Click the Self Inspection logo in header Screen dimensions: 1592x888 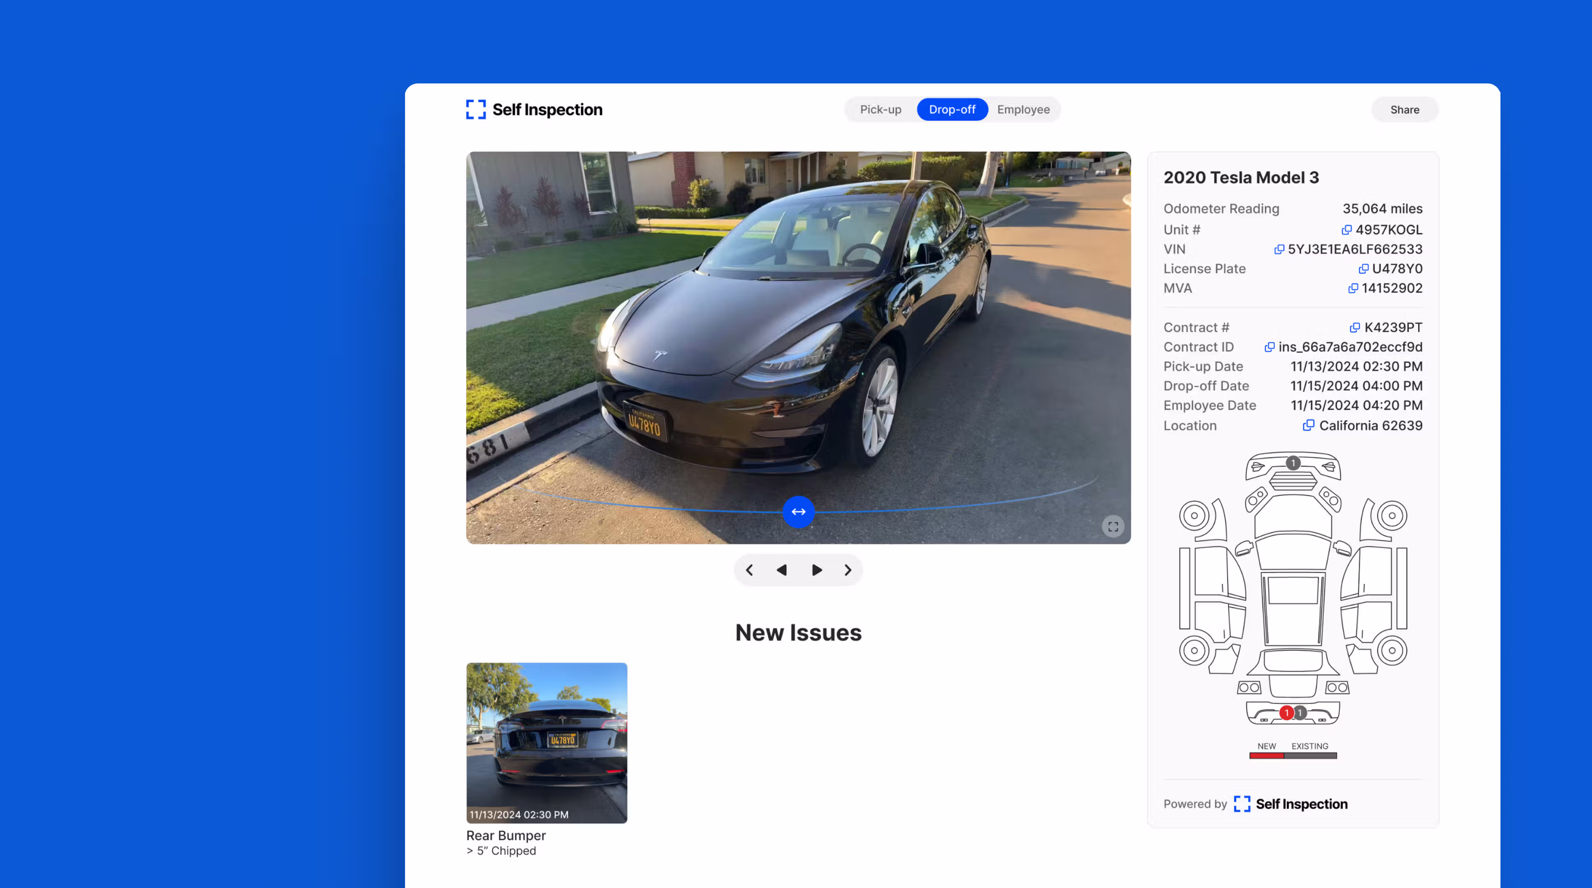point(534,109)
